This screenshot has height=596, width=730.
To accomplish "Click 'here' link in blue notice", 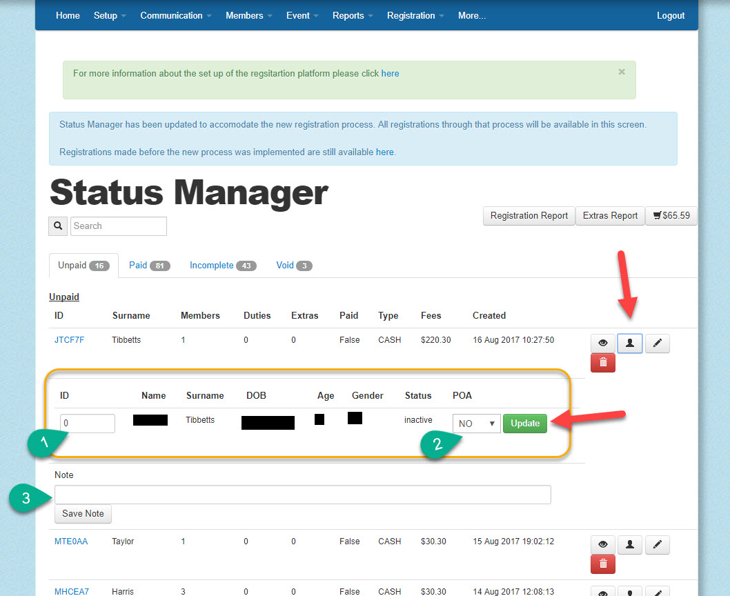I will click(384, 152).
